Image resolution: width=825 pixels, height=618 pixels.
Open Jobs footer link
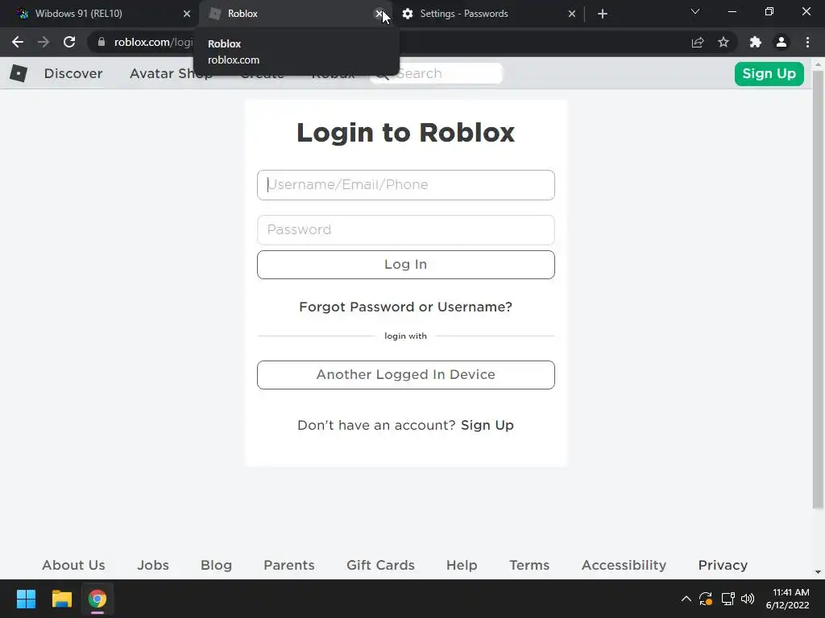point(153,565)
